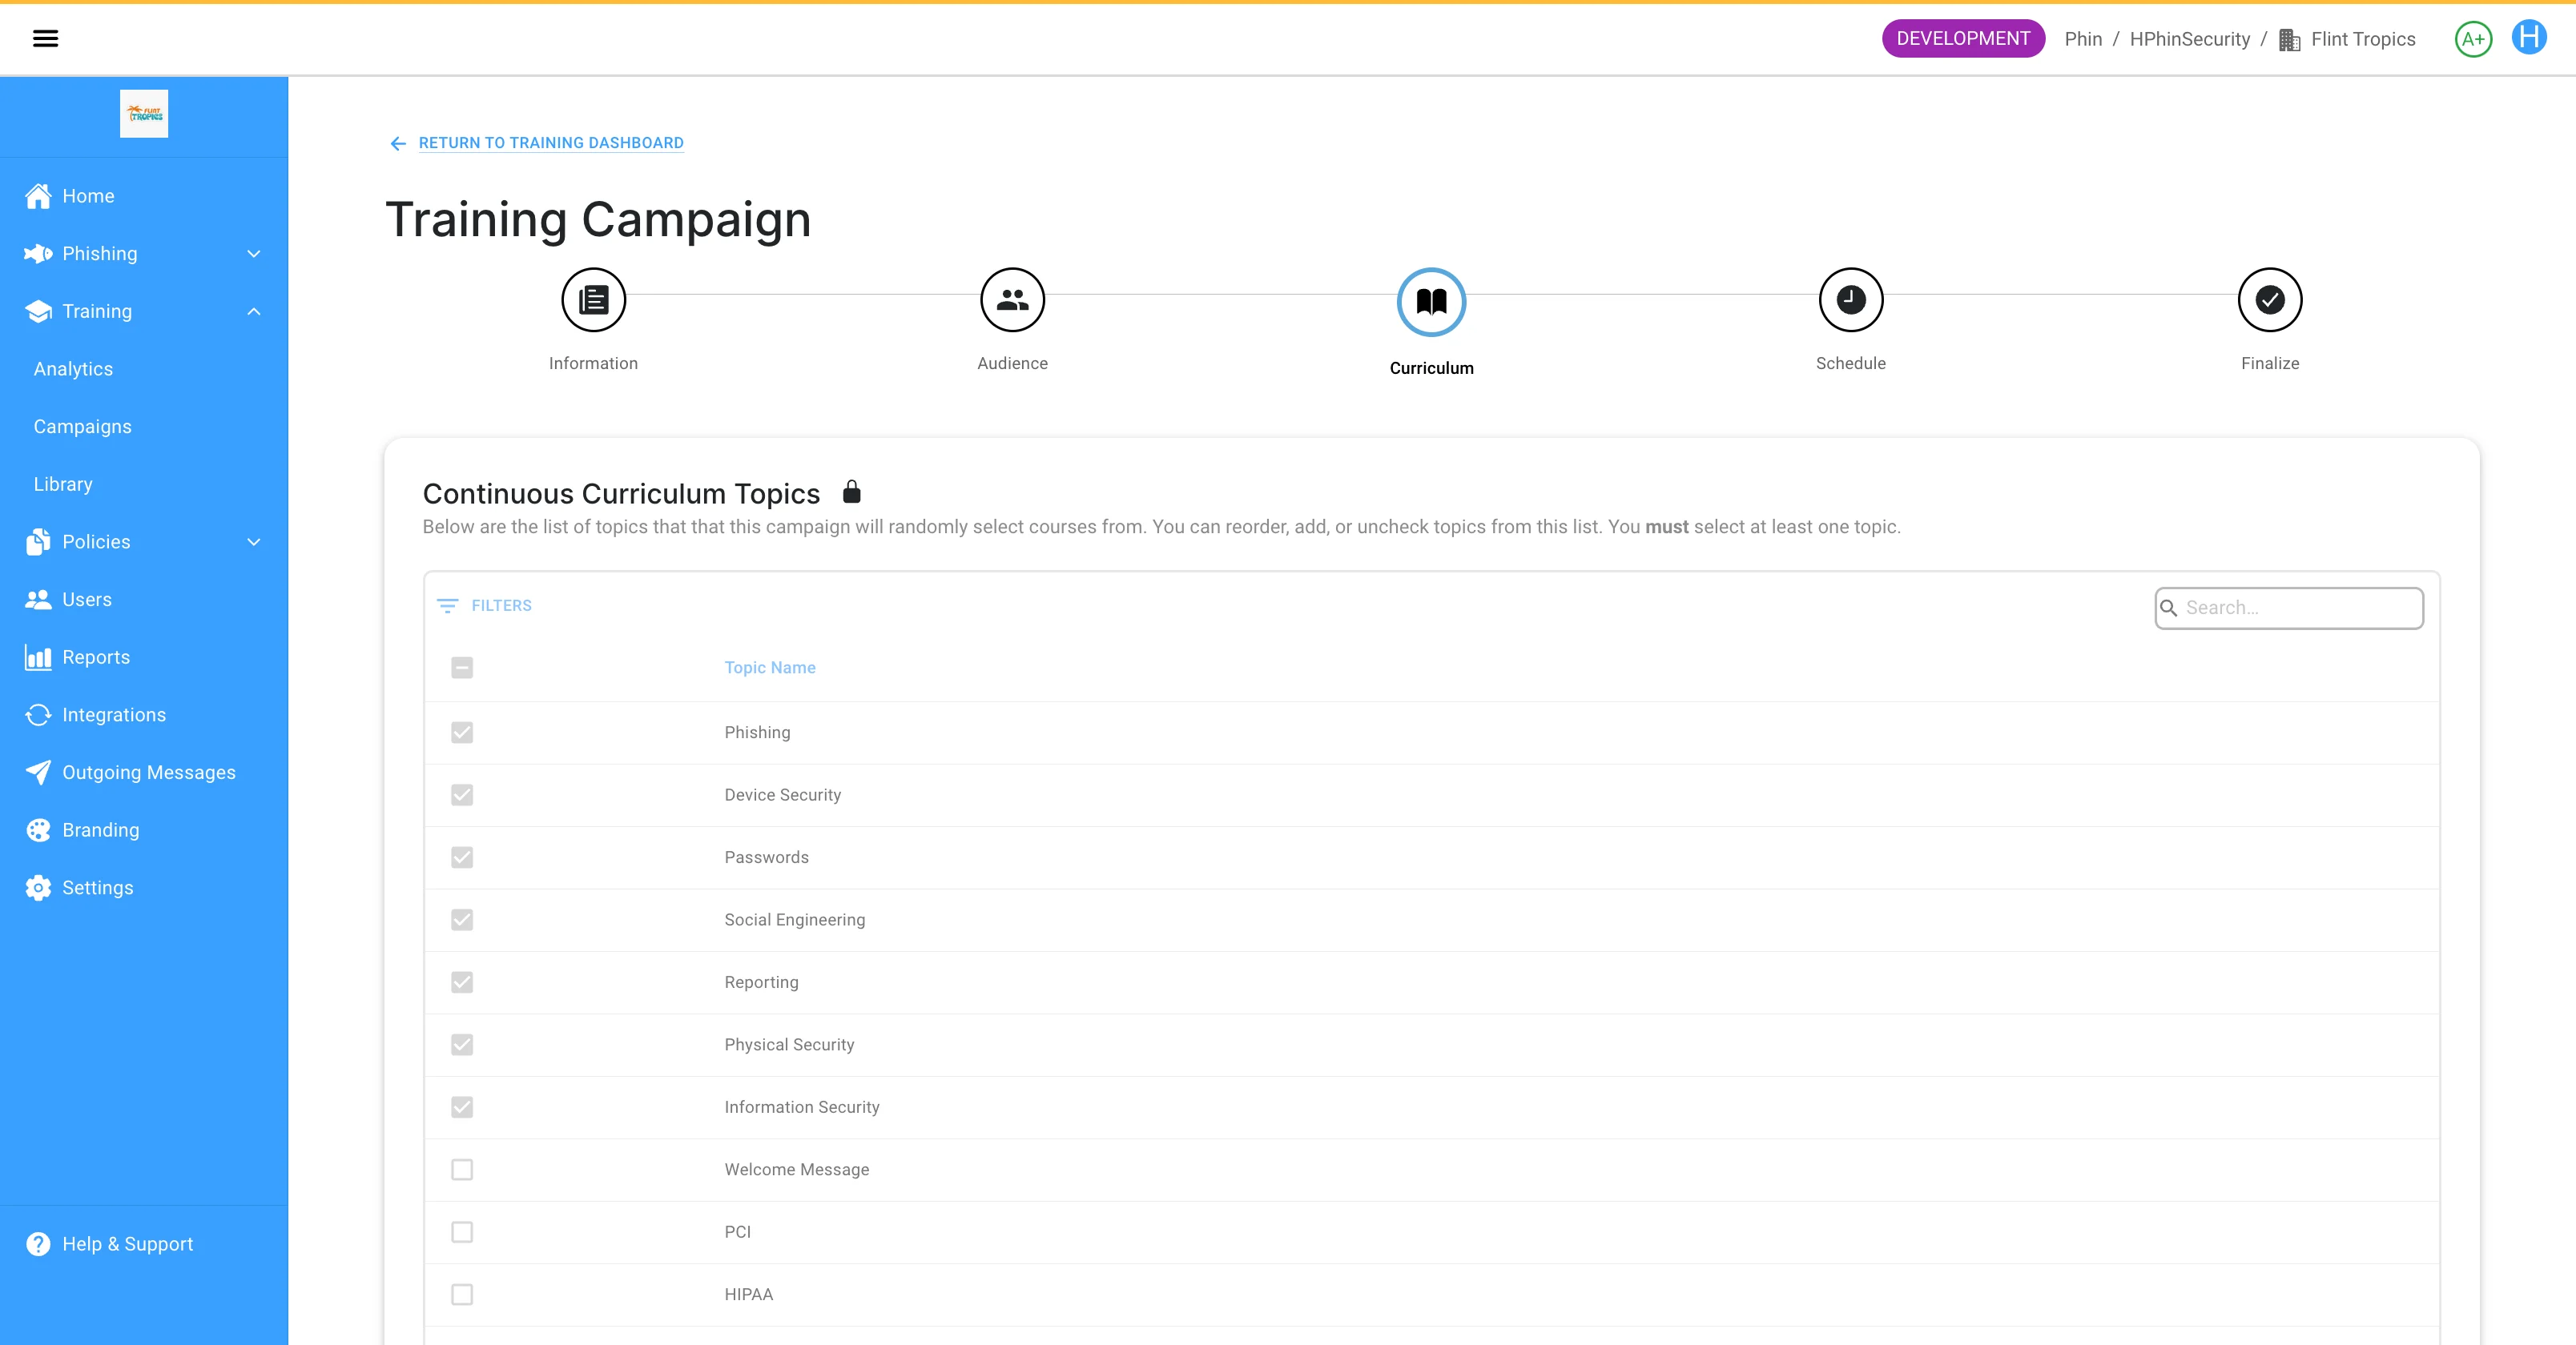
Task: Click the Information step icon
Action: coord(593,299)
